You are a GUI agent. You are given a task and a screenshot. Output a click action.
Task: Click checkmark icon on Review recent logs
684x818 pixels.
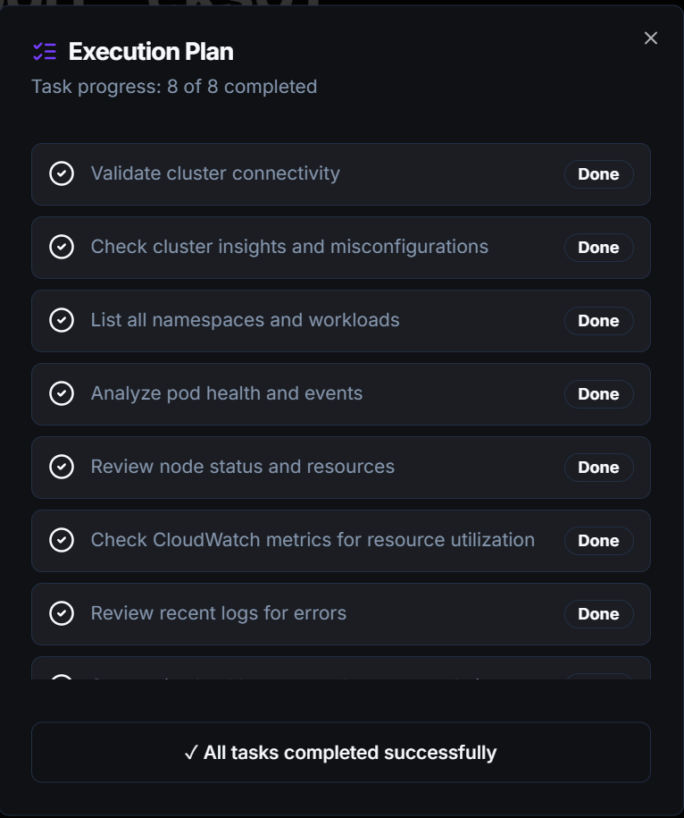click(61, 613)
